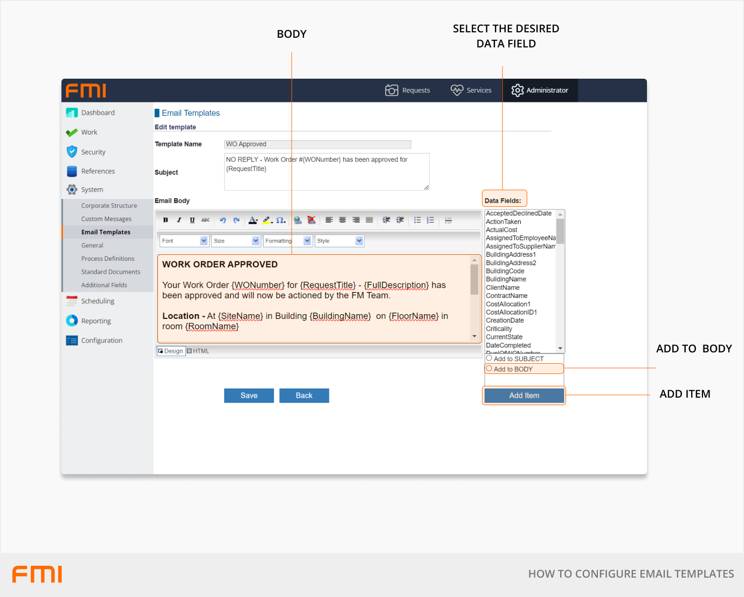Screen dimensions: 744x597
Task: Open the Requests top menu
Action: point(408,91)
